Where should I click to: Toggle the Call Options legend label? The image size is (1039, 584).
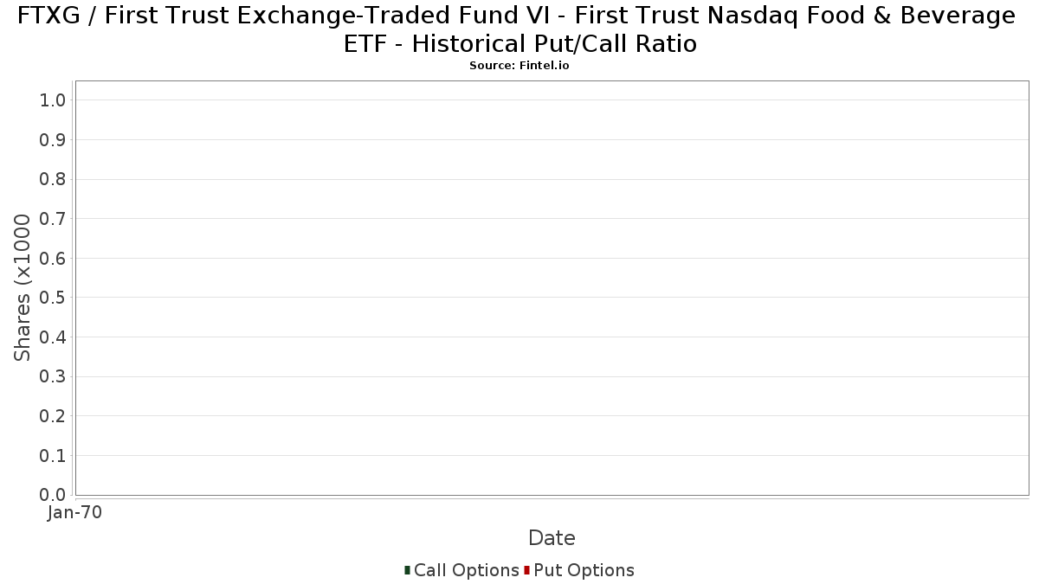pos(467,570)
